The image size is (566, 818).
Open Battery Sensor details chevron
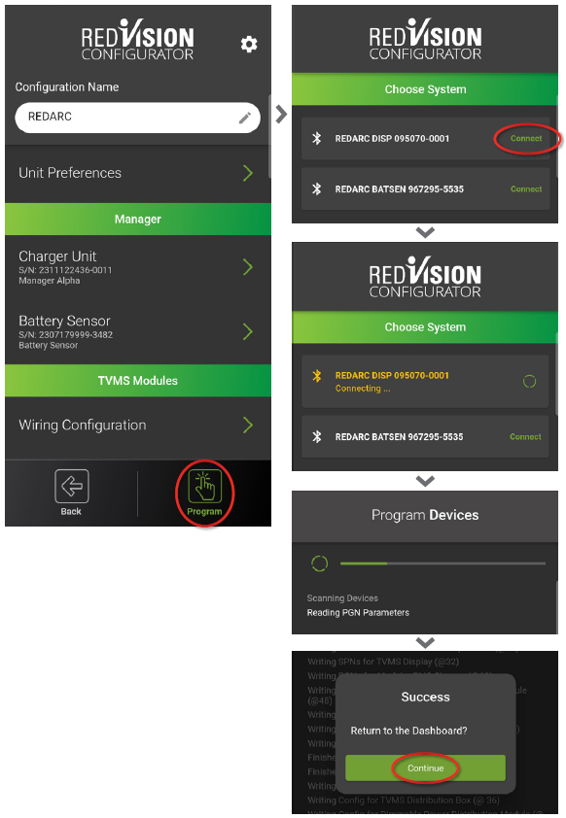pyautogui.click(x=248, y=332)
